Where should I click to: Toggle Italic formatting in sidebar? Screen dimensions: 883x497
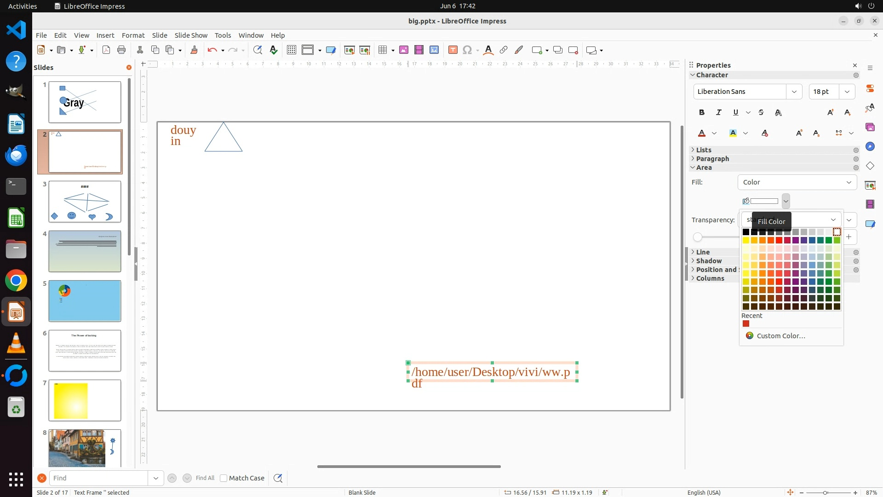(x=718, y=112)
